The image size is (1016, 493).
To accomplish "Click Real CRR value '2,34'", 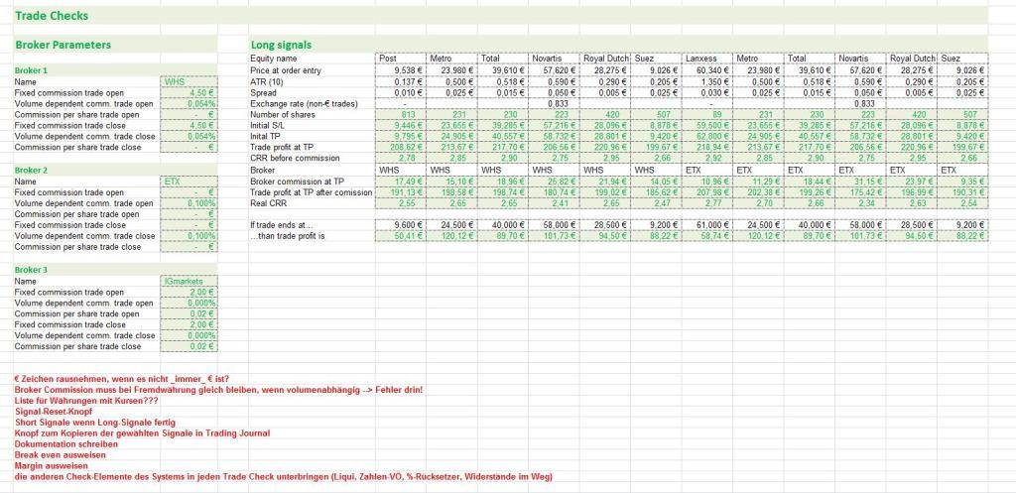I will 861,203.
